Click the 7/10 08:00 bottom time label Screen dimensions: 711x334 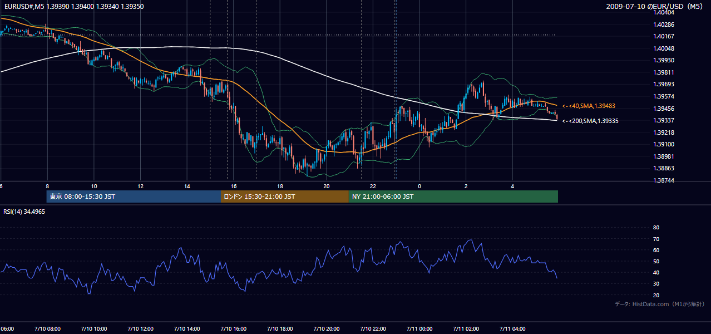click(x=47, y=328)
